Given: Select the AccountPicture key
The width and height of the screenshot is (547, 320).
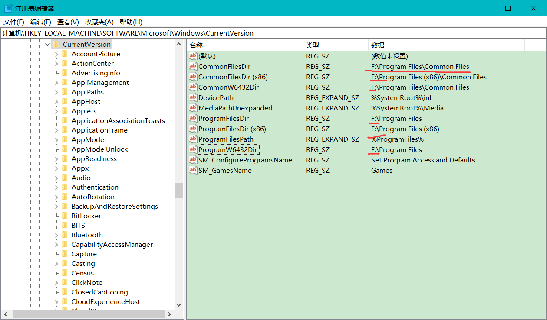Looking at the screenshot, I should pyautogui.click(x=96, y=54).
